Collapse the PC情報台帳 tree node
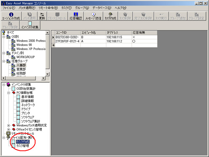 point(9,93)
